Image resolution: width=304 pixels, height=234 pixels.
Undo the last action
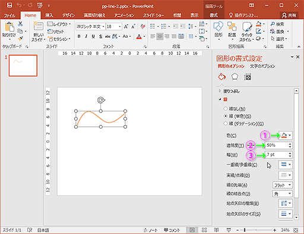click(19, 5)
